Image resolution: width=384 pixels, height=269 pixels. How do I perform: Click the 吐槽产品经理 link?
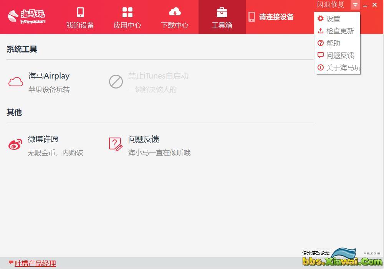(x=35, y=263)
